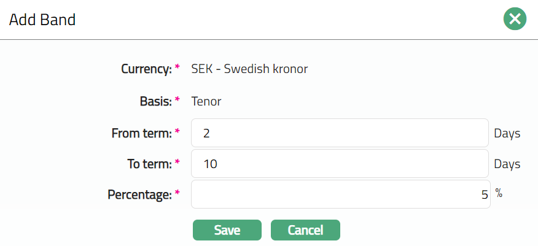Click the Percentage label
Image resolution: width=538 pixels, height=246 pixels.
(139, 194)
